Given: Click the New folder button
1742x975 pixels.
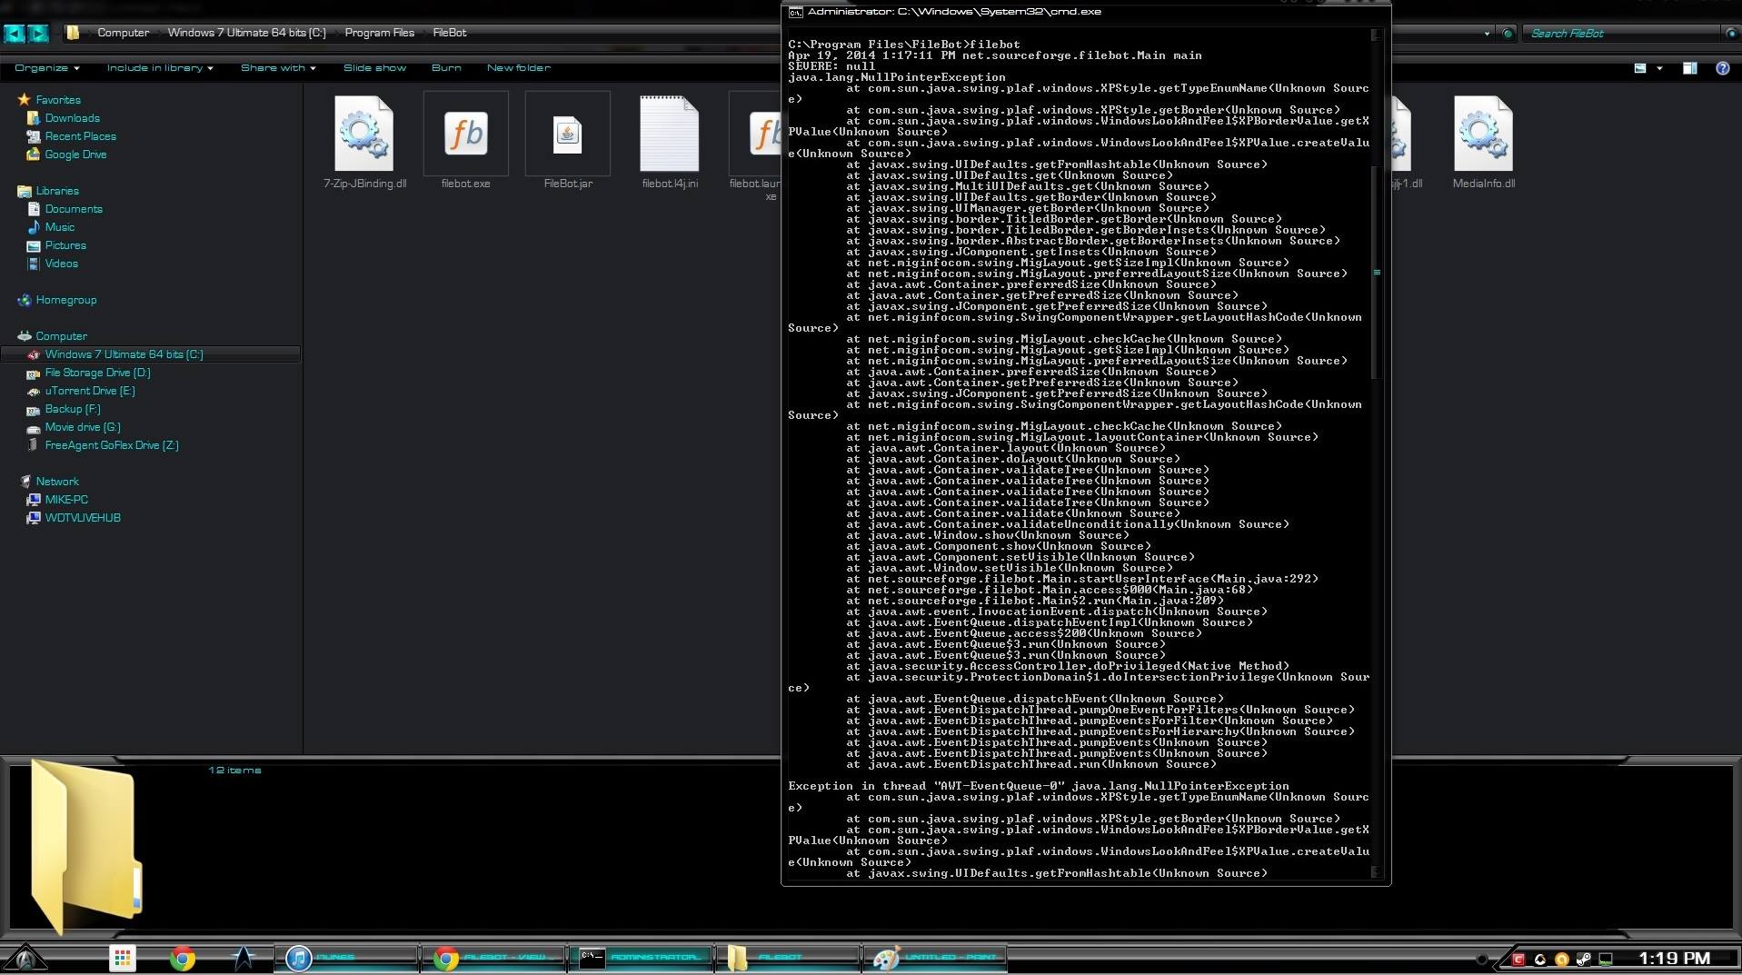Looking at the screenshot, I should pyautogui.click(x=518, y=68).
